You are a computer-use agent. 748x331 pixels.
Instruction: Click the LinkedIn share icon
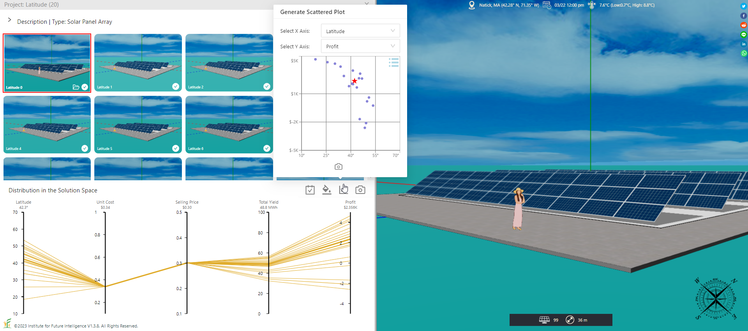(743, 44)
